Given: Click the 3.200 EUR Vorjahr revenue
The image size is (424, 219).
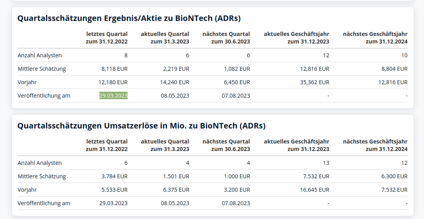Looking at the screenshot, I should tap(237, 190).
